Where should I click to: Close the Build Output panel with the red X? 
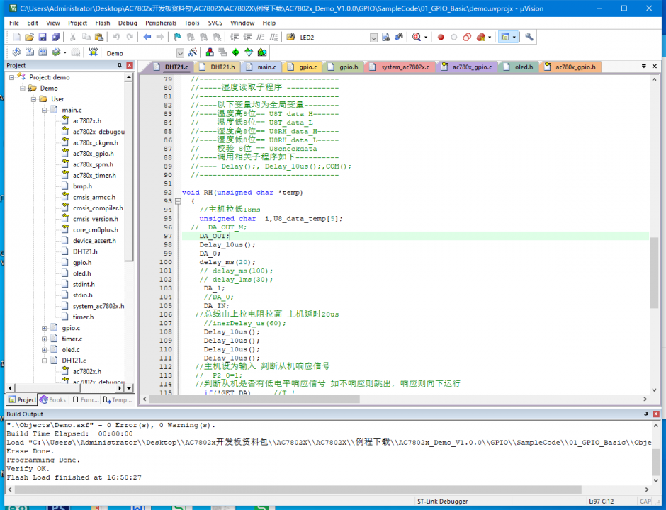coord(656,414)
